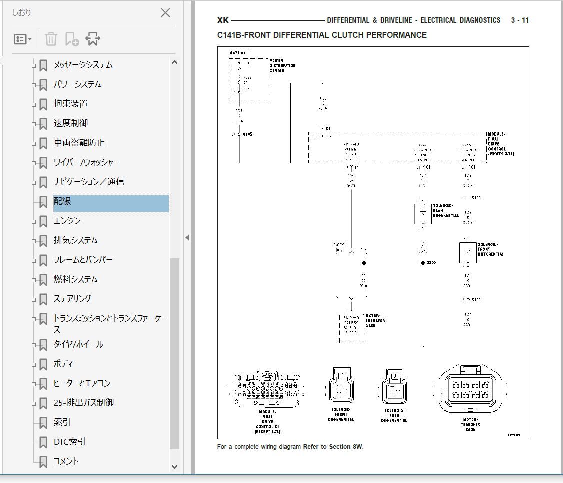The image size is (563, 483).
Task: Collapse the navigation pane with the arrow handle
Action: coord(187,237)
